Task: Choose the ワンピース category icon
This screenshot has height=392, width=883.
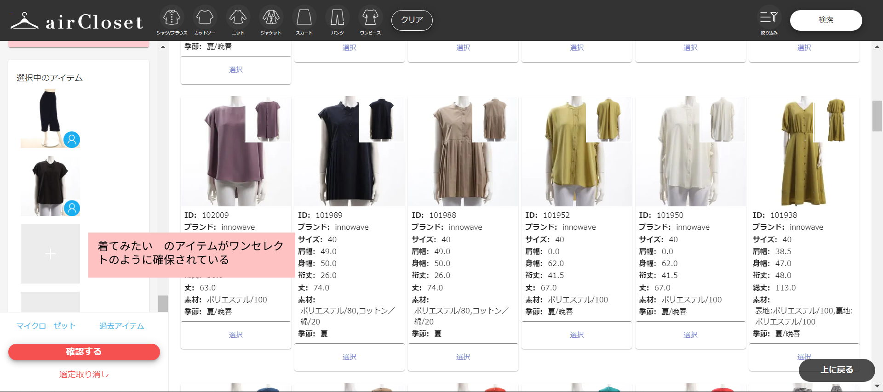Action: [370, 18]
